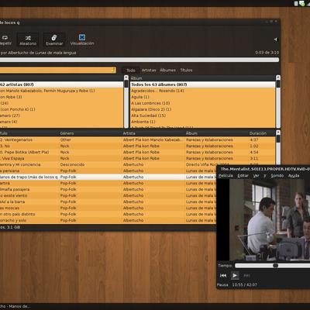Select the track 'as moscas'
Screen dimensions: 310x310
[x=108, y=208]
